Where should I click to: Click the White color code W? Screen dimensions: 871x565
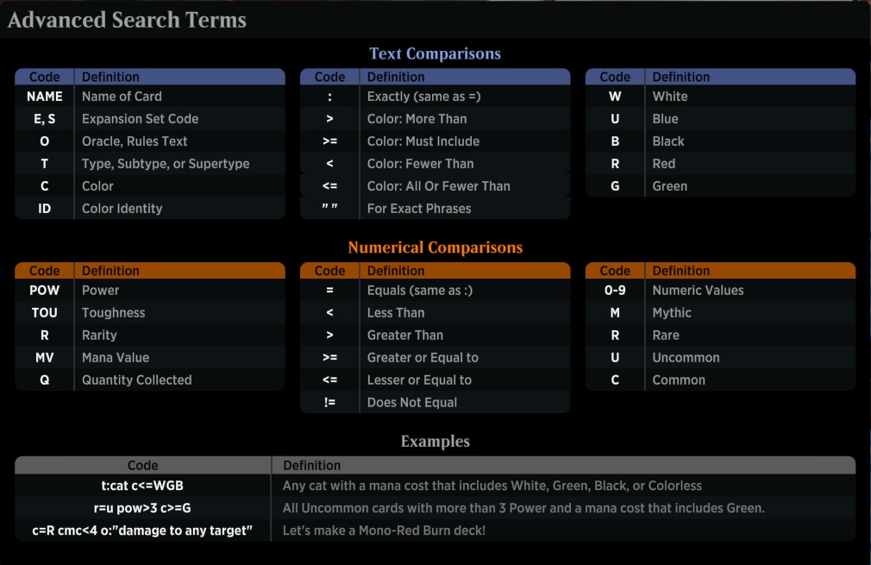point(615,96)
